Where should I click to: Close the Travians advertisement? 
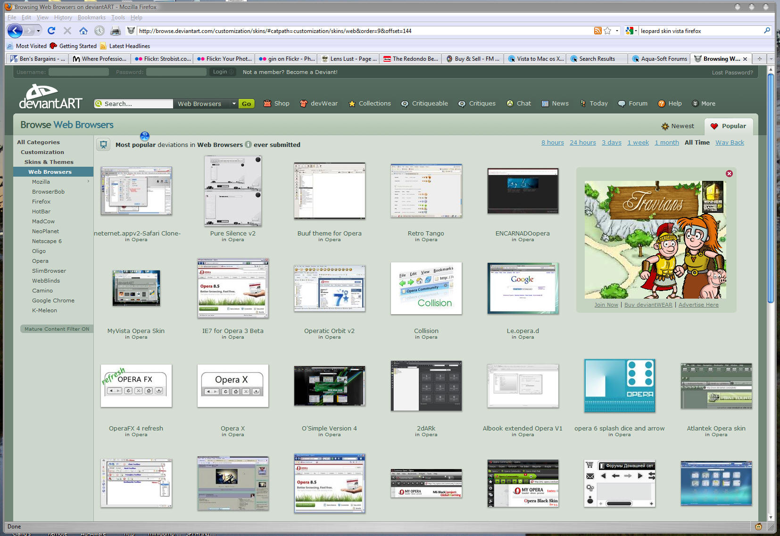point(729,174)
